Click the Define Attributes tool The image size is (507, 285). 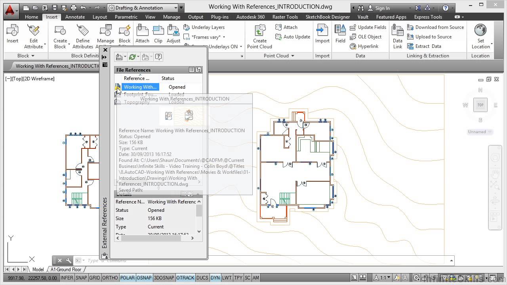pos(83,36)
